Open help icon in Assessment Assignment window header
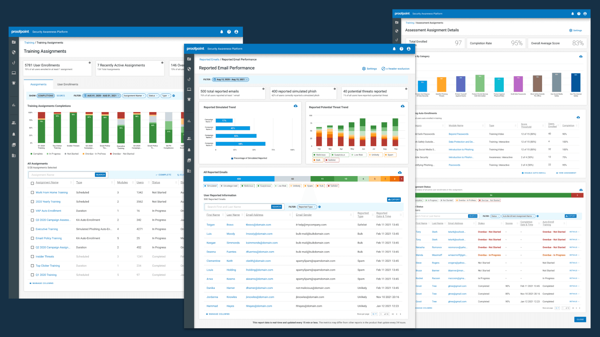The width and height of the screenshot is (600, 337). click(x=579, y=14)
